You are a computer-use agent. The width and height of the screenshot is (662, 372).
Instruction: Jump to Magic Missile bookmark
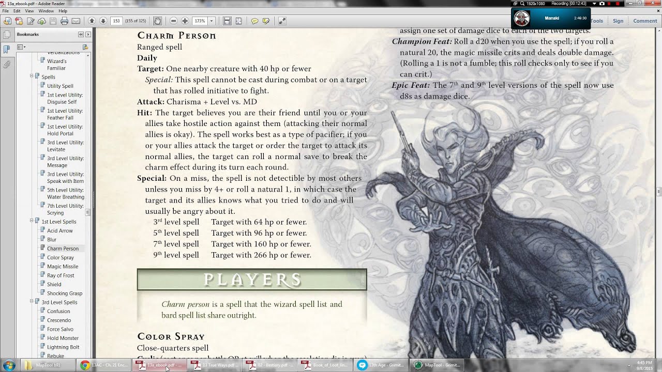(63, 266)
